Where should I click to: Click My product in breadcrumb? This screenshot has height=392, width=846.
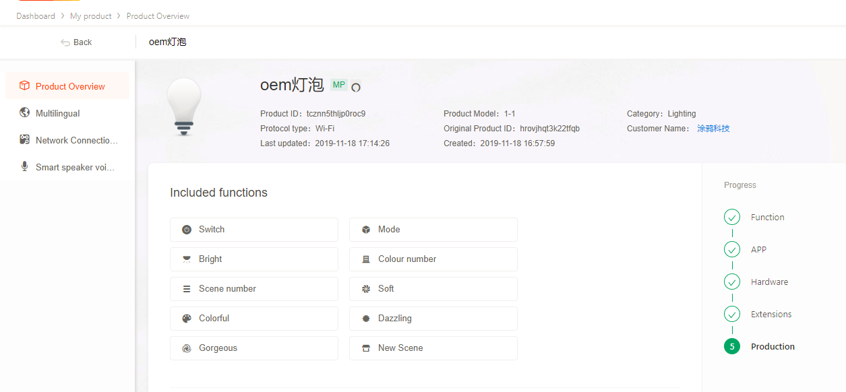[90, 16]
